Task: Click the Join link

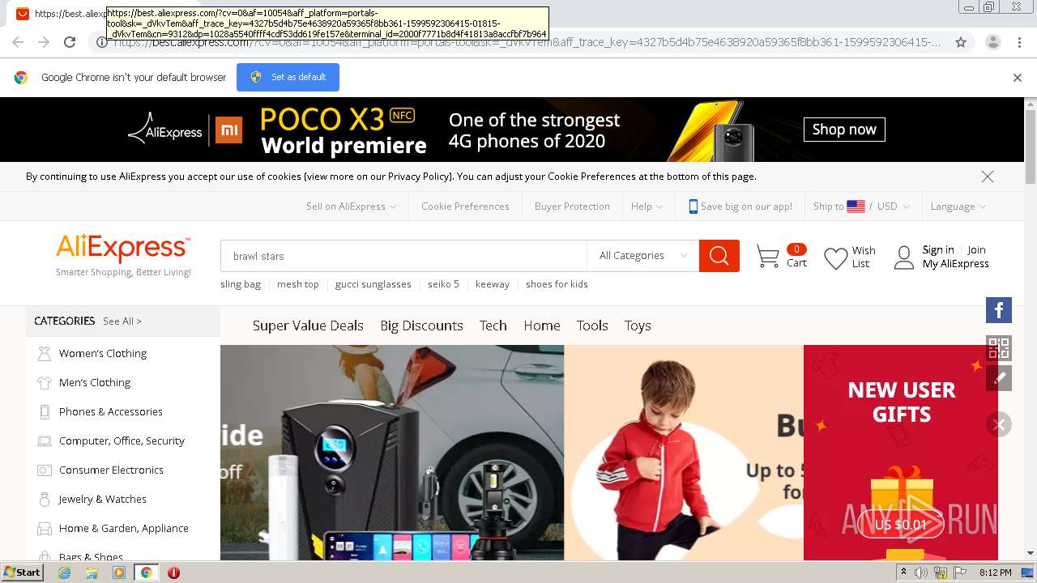Action: (x=976, y=250)
